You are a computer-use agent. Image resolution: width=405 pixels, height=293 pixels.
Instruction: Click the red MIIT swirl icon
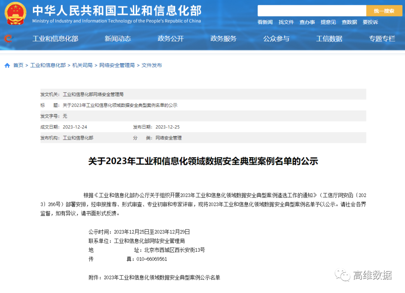tap(8, 38)
